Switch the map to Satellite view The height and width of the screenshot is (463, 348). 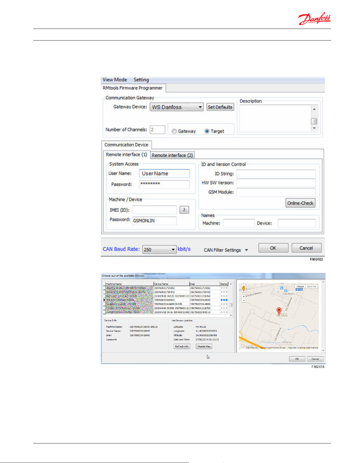click(x=312, y=287)
